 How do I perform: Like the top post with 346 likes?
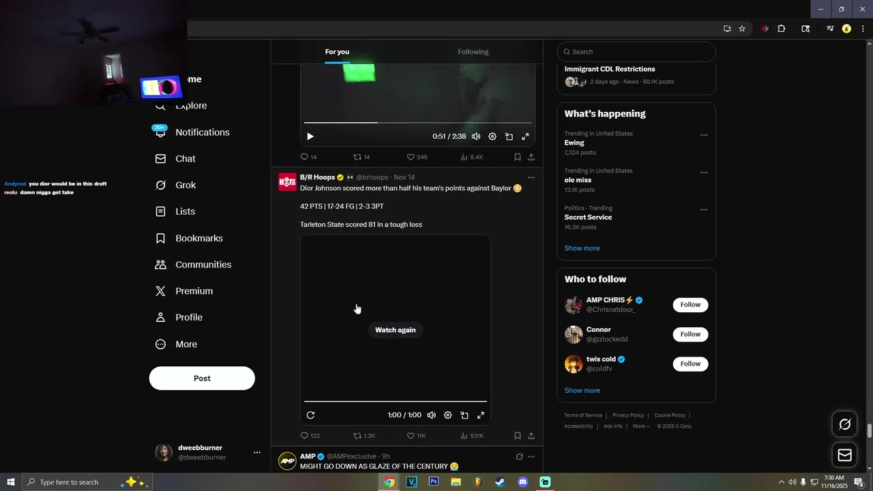pos(417,157)
